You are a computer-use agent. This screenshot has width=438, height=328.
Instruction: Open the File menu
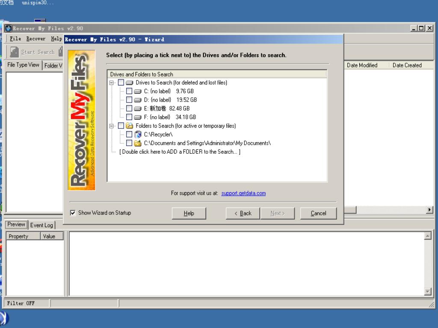(15, 38)
